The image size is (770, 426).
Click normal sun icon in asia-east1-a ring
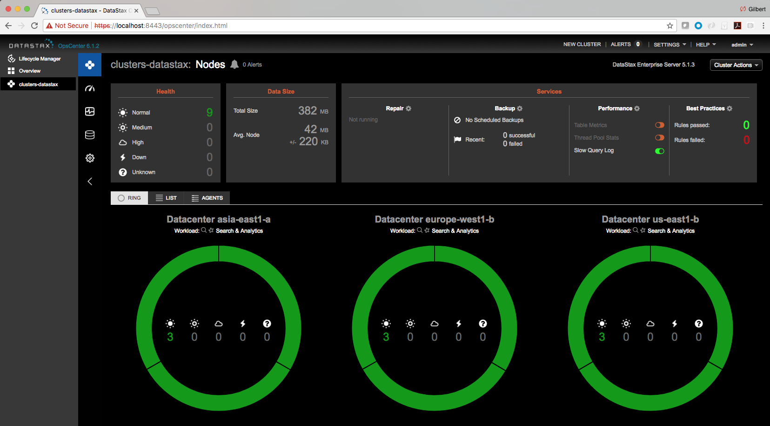tap(170, 324)
